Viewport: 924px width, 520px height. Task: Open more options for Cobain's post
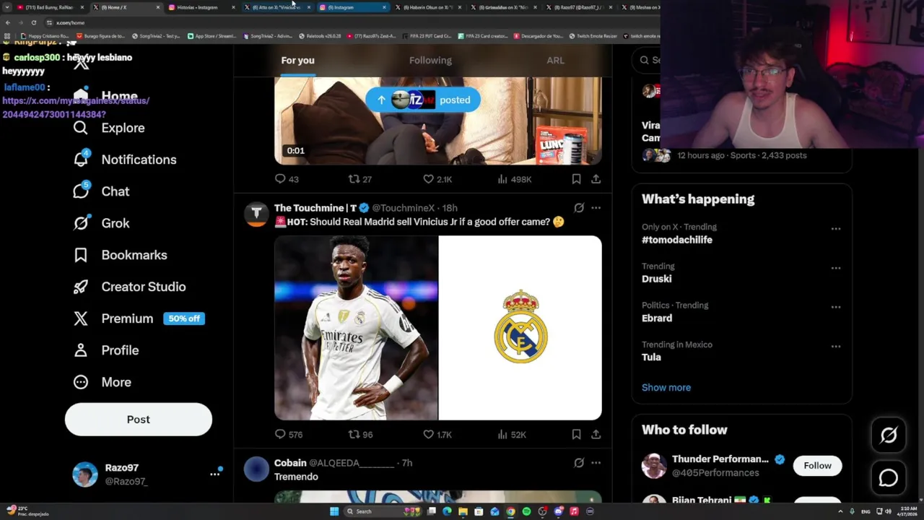596,463
